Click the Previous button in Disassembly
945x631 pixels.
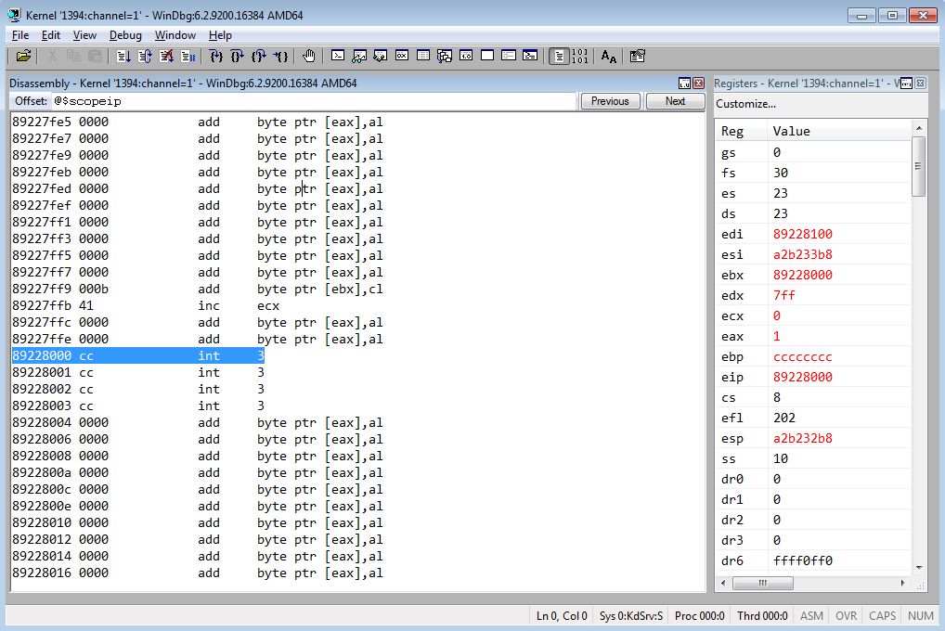point(610,101)
